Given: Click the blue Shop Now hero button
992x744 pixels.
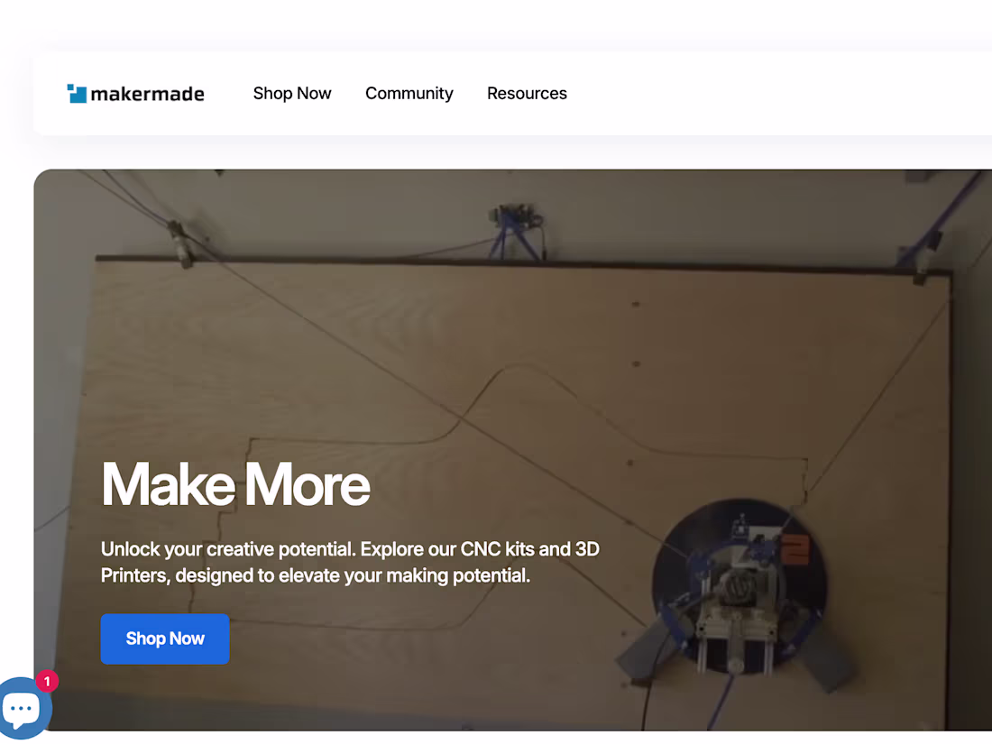Looking at the screenshot, I should click(165, 638).
